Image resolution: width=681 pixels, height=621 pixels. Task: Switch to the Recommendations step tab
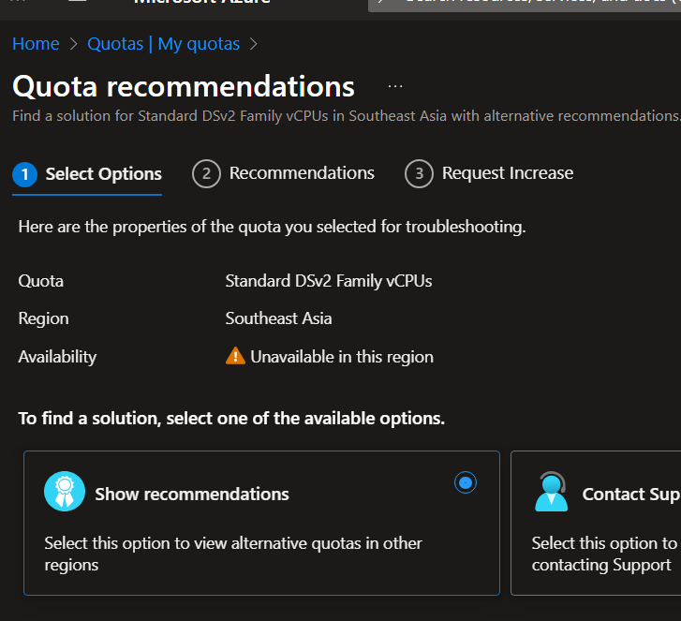[301, 173]
